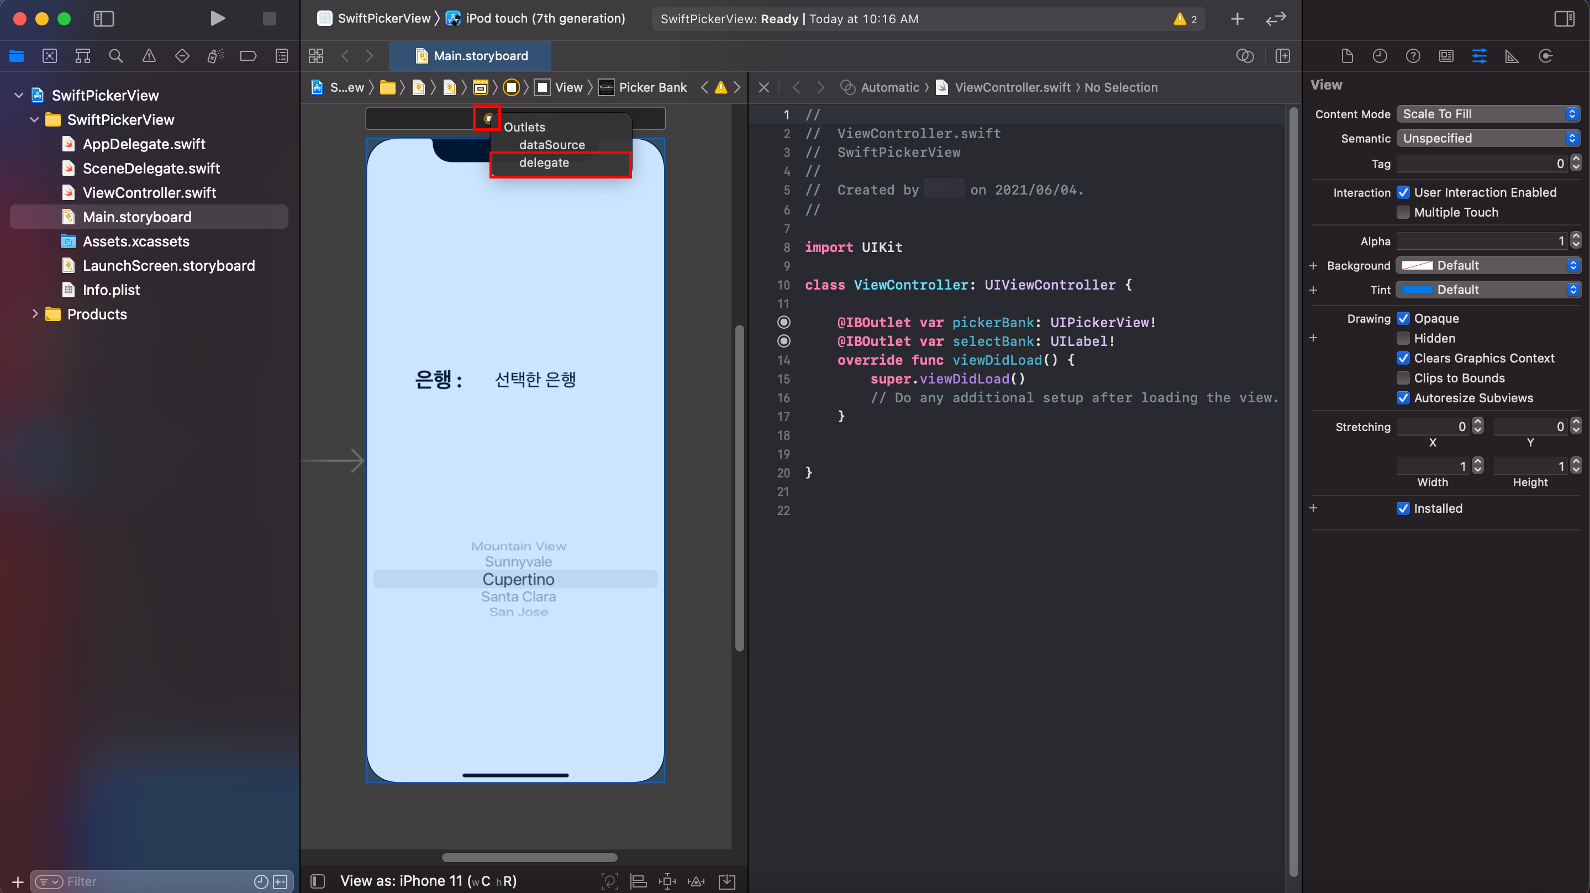The width and height of the screenshot is (1590, 893).
Task: Enable Clips to Bounds checkbox
Action: coord(1403,378)
